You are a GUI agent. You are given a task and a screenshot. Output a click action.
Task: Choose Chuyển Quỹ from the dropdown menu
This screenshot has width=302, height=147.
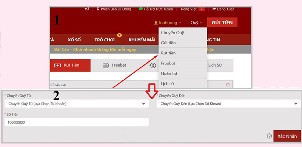pos(183,33)
